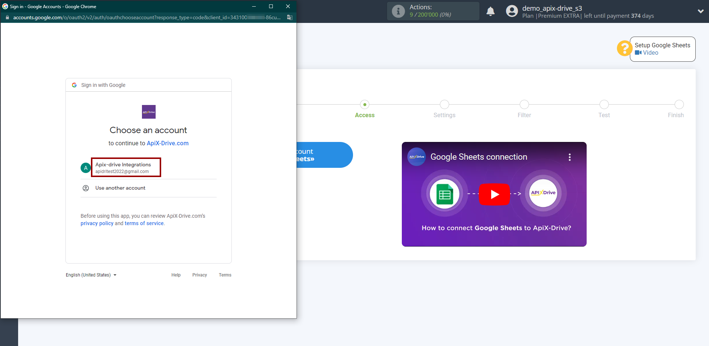This screenshot has height=346, width=709.
Task: Play the Google Sheets connection video
Action: pos(494,194)
